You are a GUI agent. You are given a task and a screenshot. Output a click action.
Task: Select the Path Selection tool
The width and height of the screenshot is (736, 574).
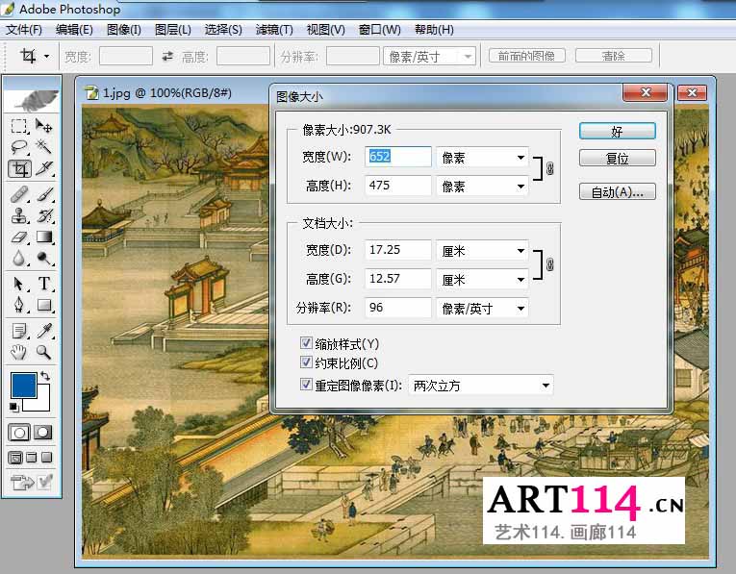coord(19,284)
